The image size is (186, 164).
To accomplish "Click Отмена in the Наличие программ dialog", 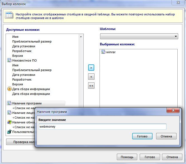I will click(x=166, y=136).
